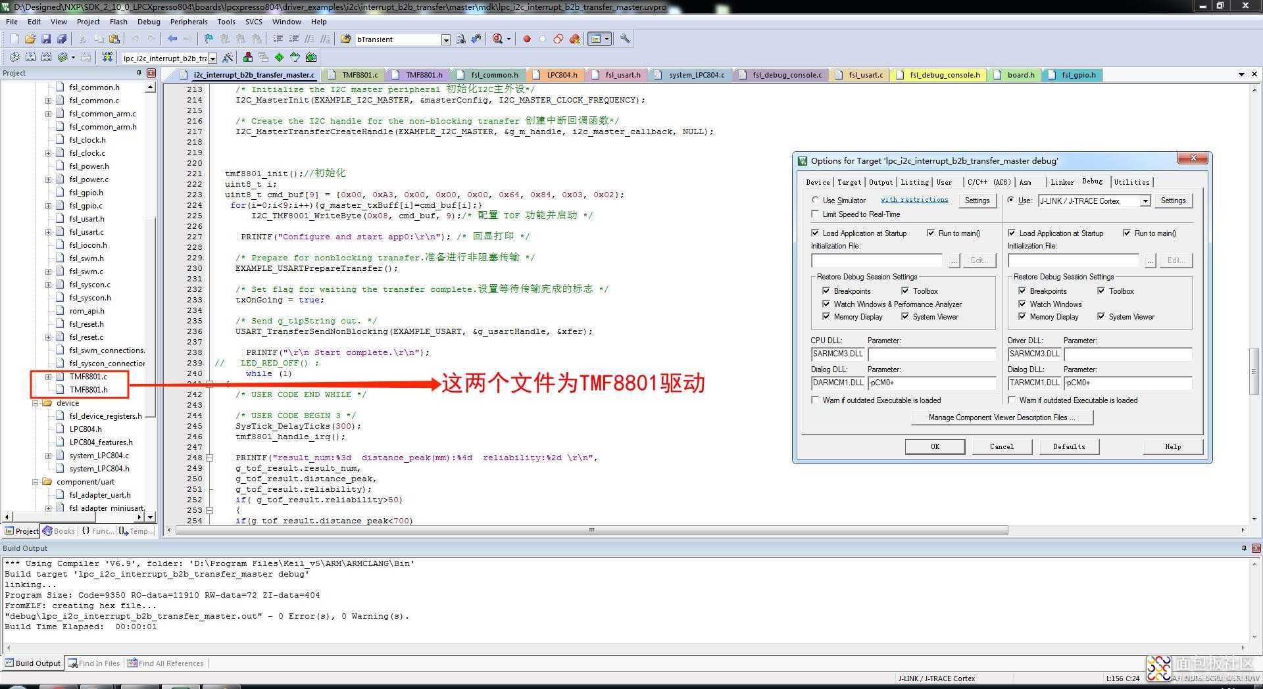Insert a bookmark with flag icon
Viewport: 1263px width, 689px height.
click(209, 39)
